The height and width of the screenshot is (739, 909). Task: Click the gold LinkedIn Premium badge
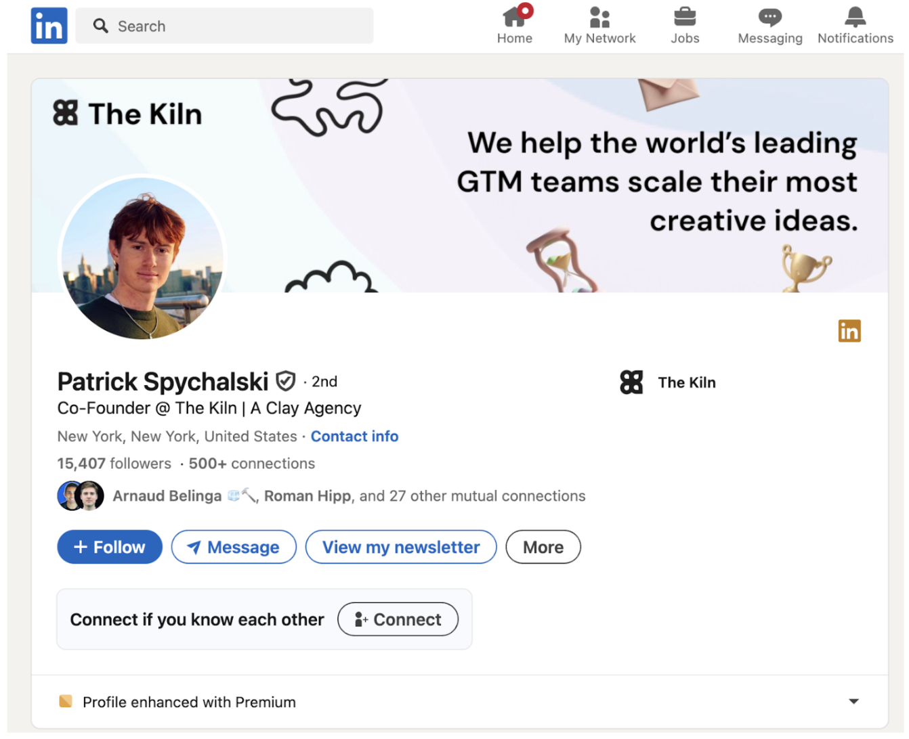coord(849,331)
